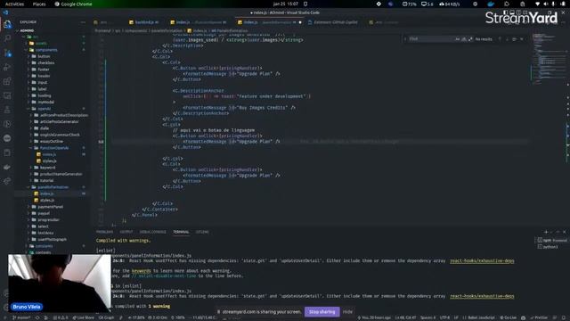The width and height of the screenshot is (570, 321).
Task: Click the UTF-8 encoding status item
Action: 444,317
